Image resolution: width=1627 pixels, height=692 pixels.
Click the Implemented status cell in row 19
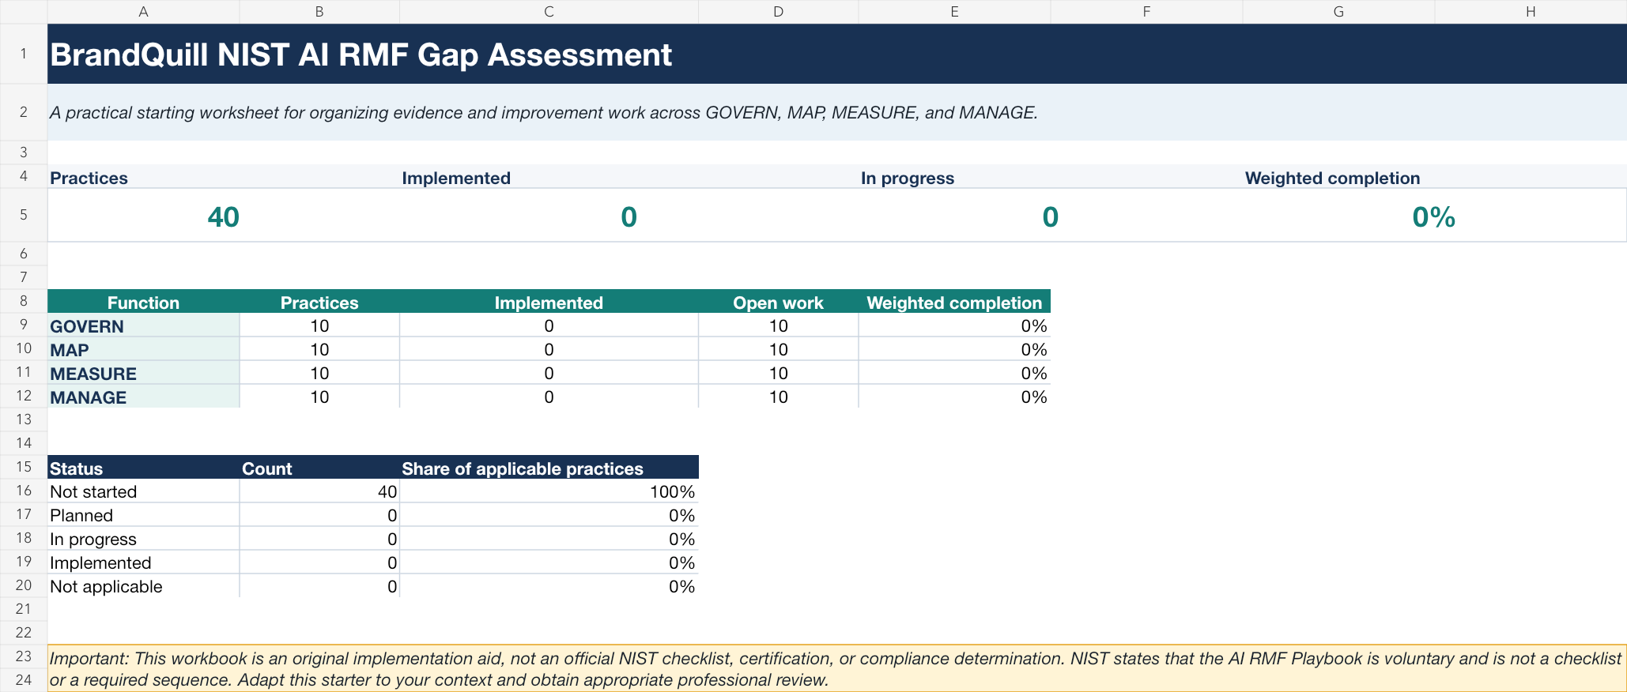143,562
